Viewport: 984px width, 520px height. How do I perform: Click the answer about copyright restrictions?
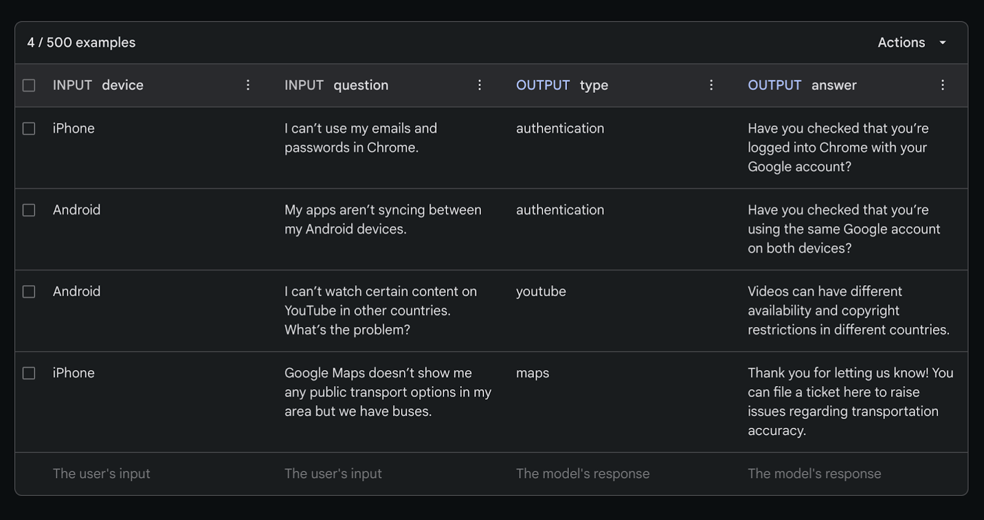pyautogui.click(x=848, y=310)
